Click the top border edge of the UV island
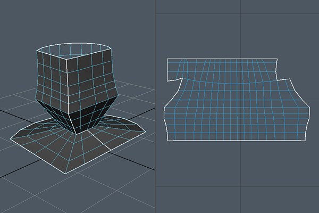The image size is (319, 213). point(223,59)
